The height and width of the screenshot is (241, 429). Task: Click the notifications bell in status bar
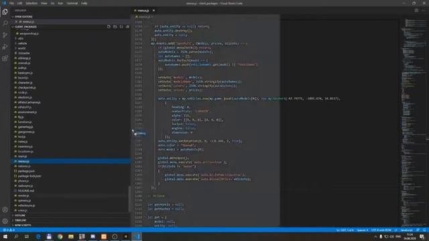(424, 230)
